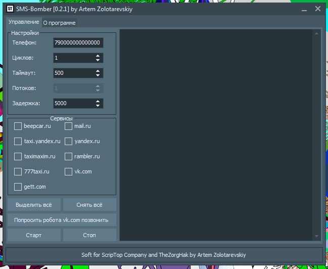
Task: Click the Soft for ScripTop Company footer bar
Action: tap(164, 254)
